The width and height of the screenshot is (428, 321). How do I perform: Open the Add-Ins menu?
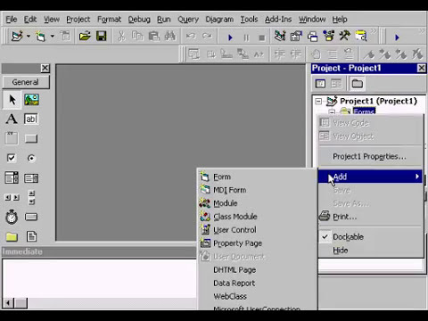click(278, 20)
